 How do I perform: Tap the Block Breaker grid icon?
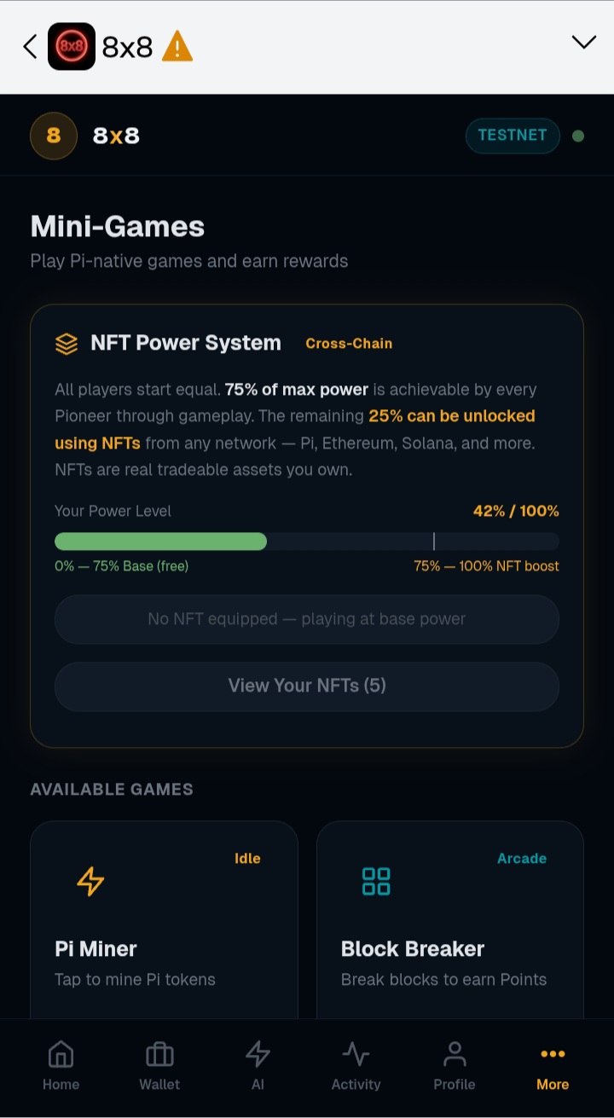(x=376, y=882)
